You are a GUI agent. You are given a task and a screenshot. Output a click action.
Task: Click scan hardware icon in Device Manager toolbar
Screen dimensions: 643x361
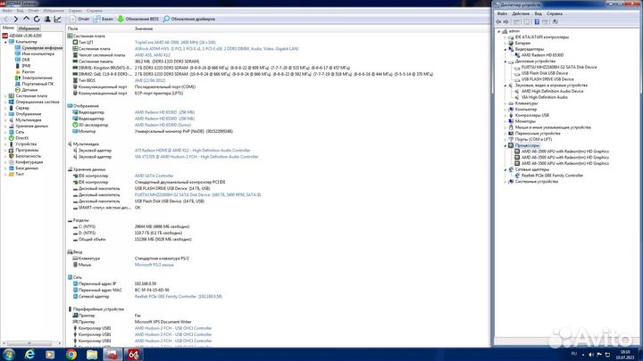click(x=555, y=21)
